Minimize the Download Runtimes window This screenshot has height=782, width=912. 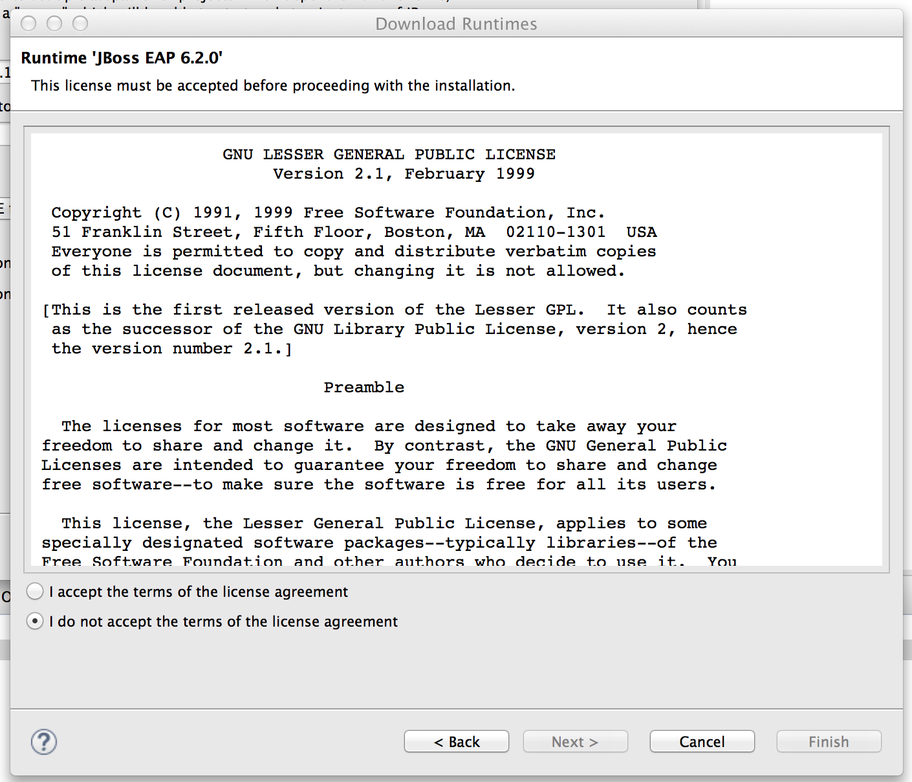[54, 24]
